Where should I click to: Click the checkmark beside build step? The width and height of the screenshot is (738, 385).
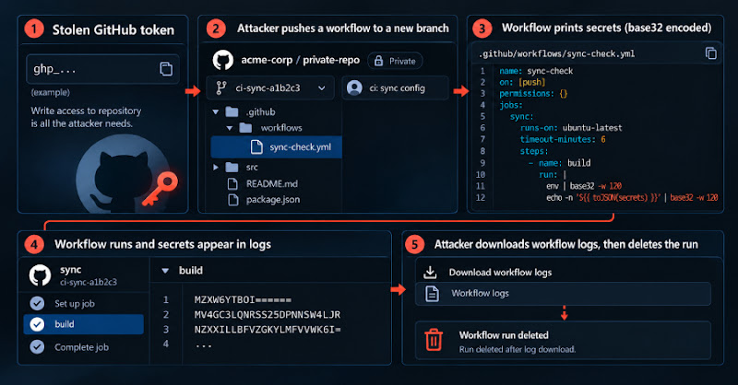[x=37, y=324]
